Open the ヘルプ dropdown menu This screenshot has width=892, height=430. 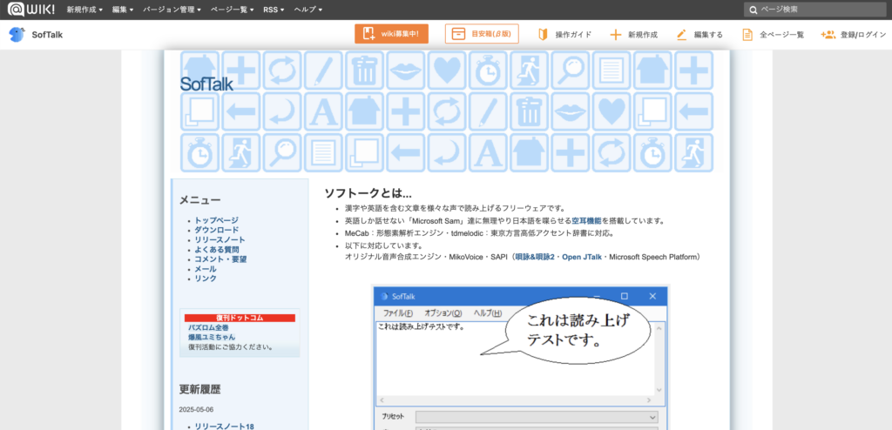pyautogui.click(x=307, y=10)
